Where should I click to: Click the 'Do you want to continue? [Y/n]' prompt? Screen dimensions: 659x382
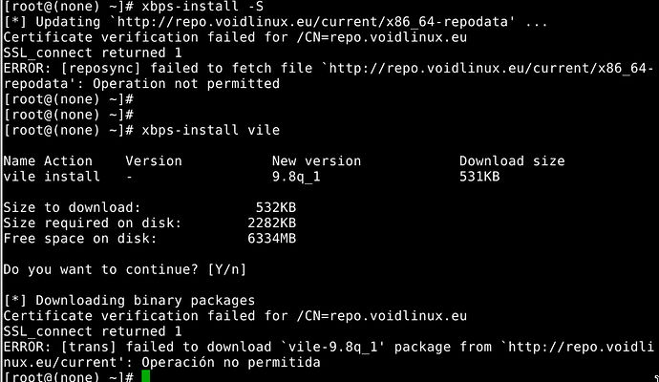124,269
